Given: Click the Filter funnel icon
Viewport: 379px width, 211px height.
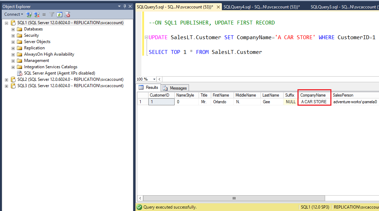Looking at the screenshot, I should coord(52,14).
